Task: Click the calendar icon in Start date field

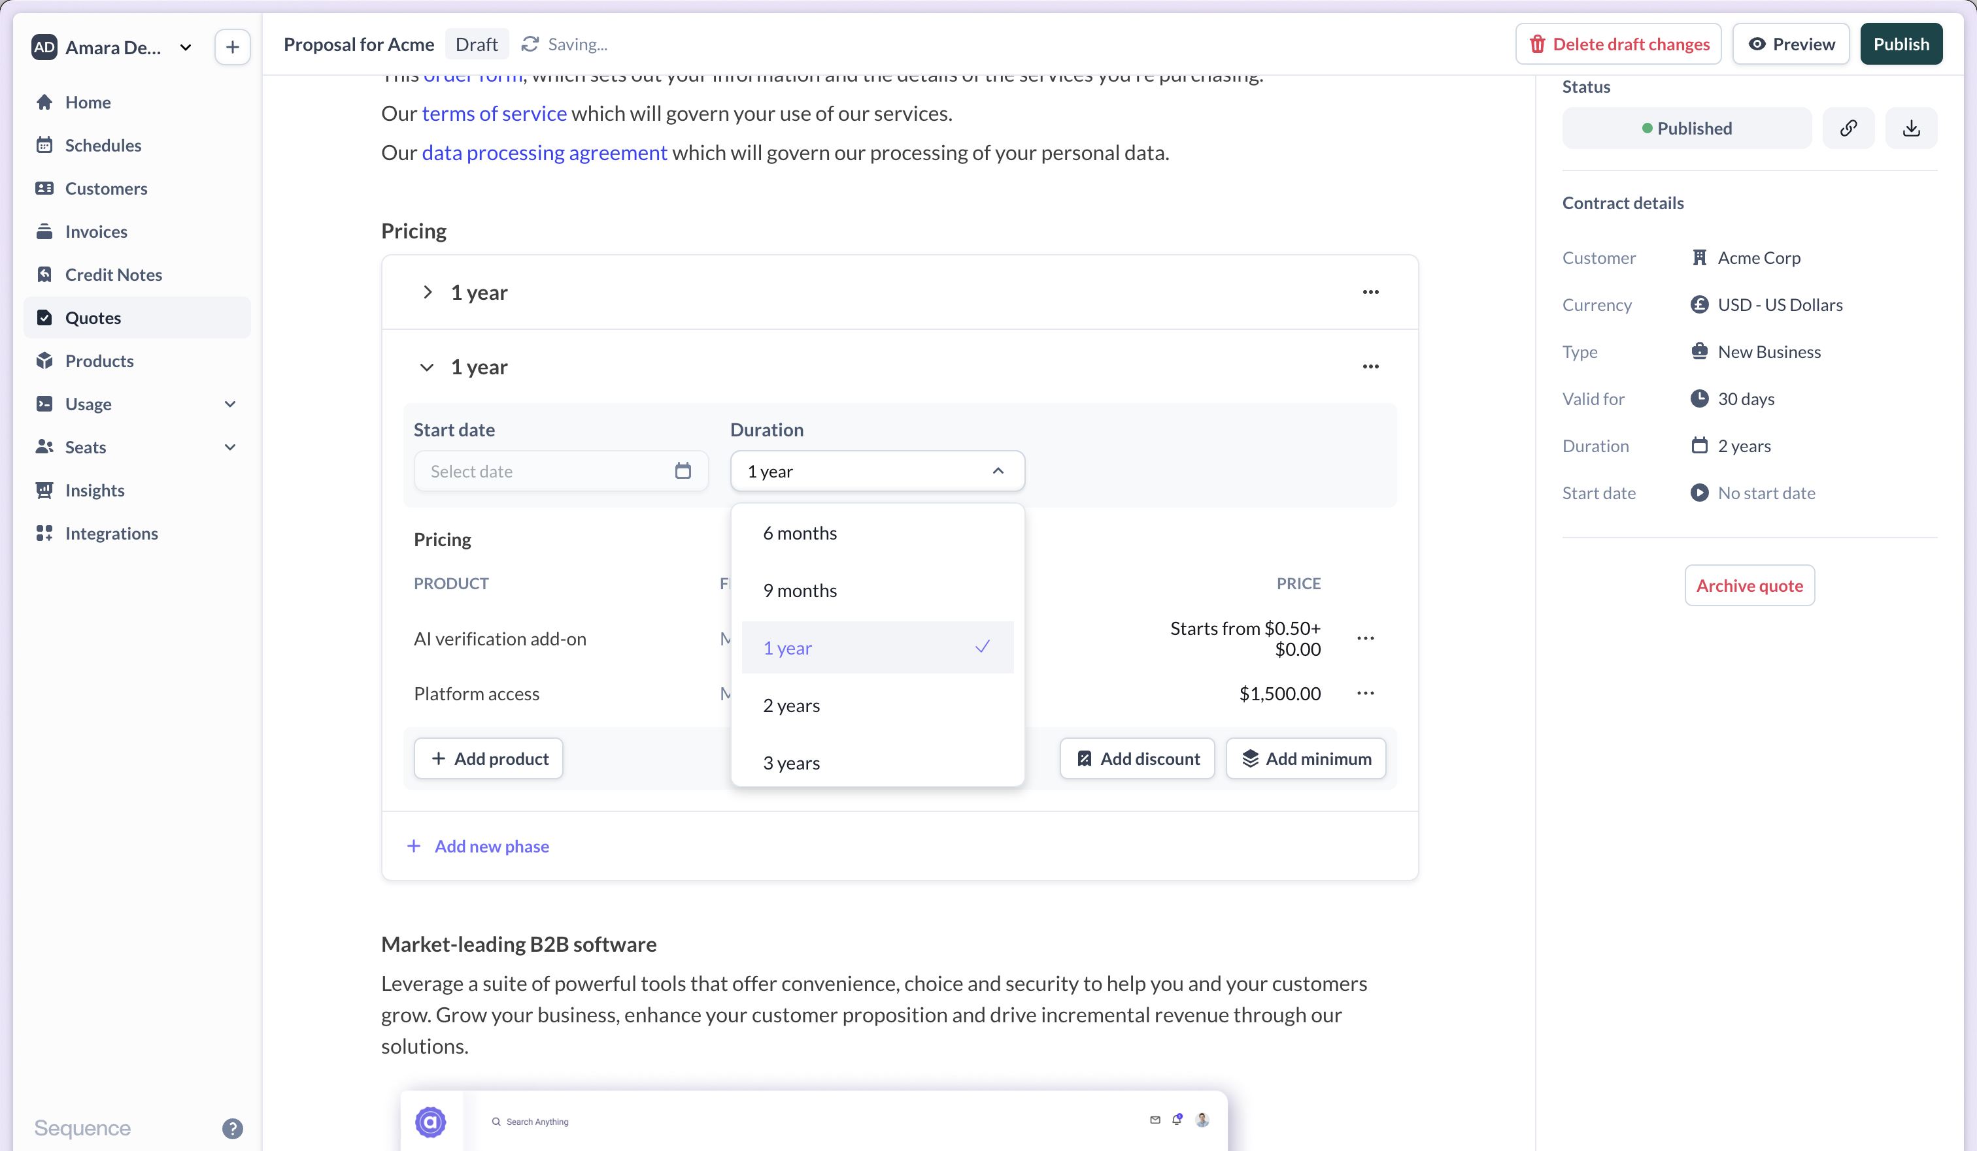Action: click(683, 470)
